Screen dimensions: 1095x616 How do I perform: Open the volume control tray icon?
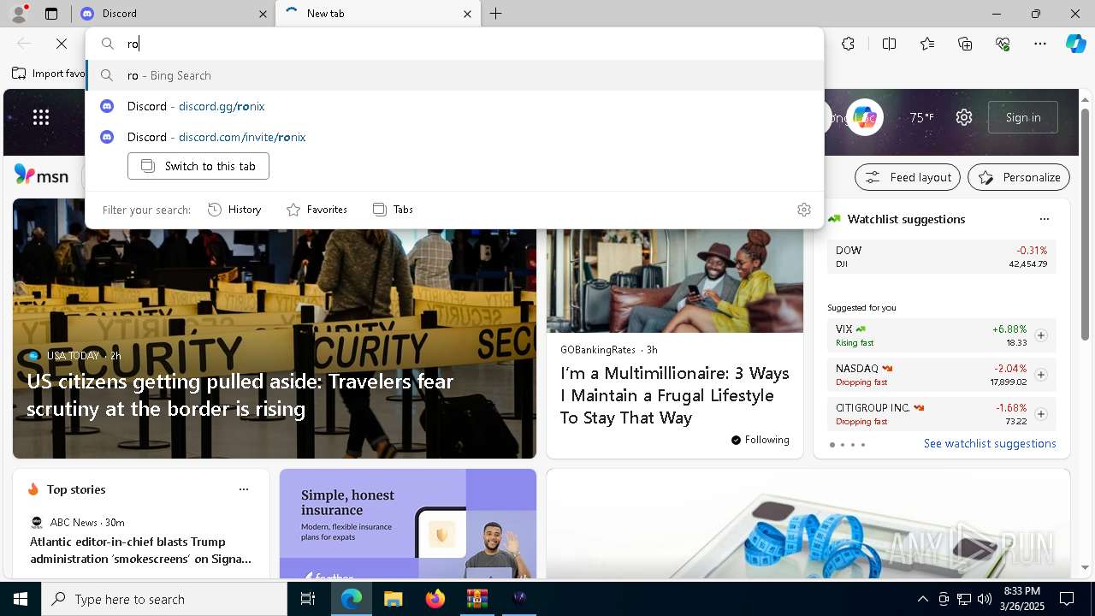tap(985, 599)
